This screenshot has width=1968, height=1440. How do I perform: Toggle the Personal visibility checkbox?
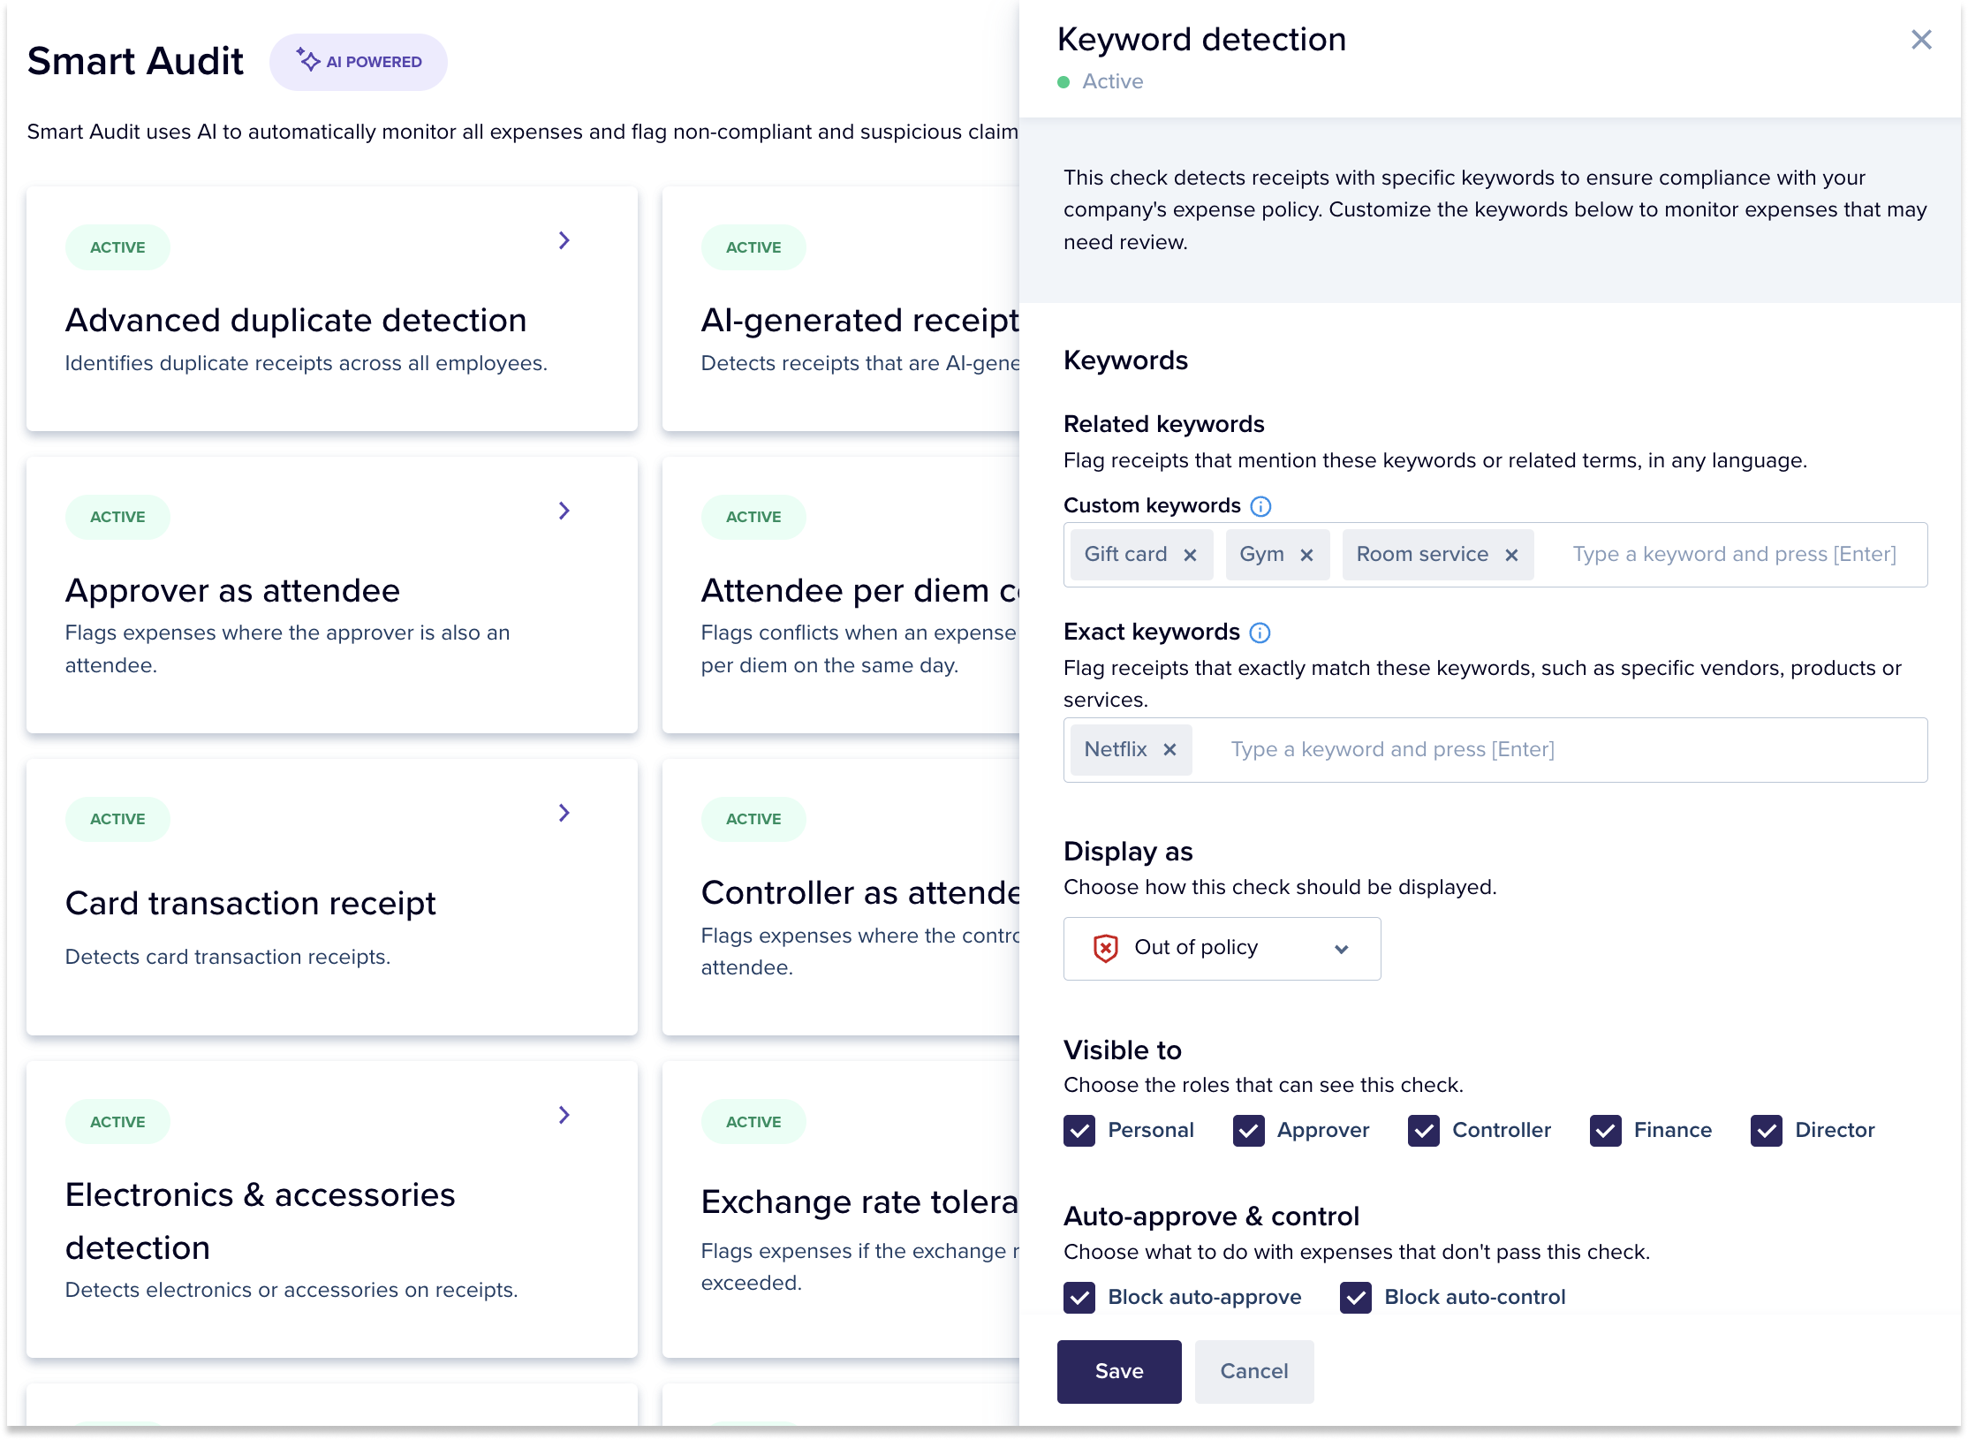click(1079, 1131)
